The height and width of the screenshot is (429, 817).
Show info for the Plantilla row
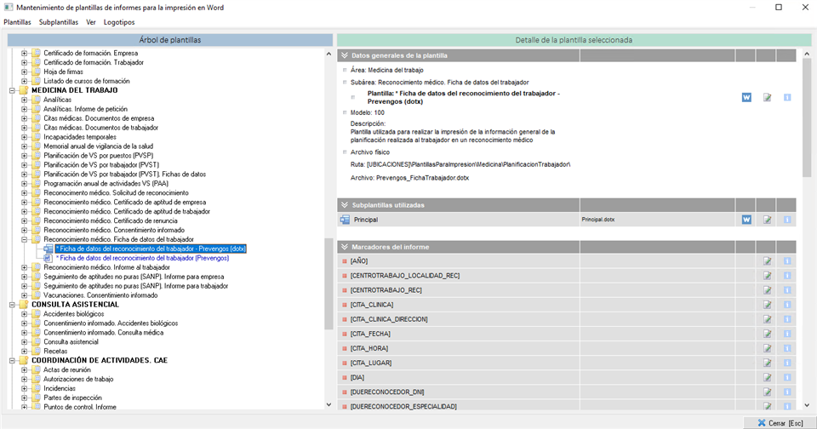[x=787, y=98]
